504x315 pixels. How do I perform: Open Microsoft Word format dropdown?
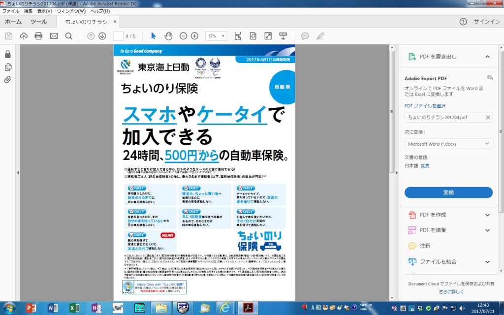point(448,144)
